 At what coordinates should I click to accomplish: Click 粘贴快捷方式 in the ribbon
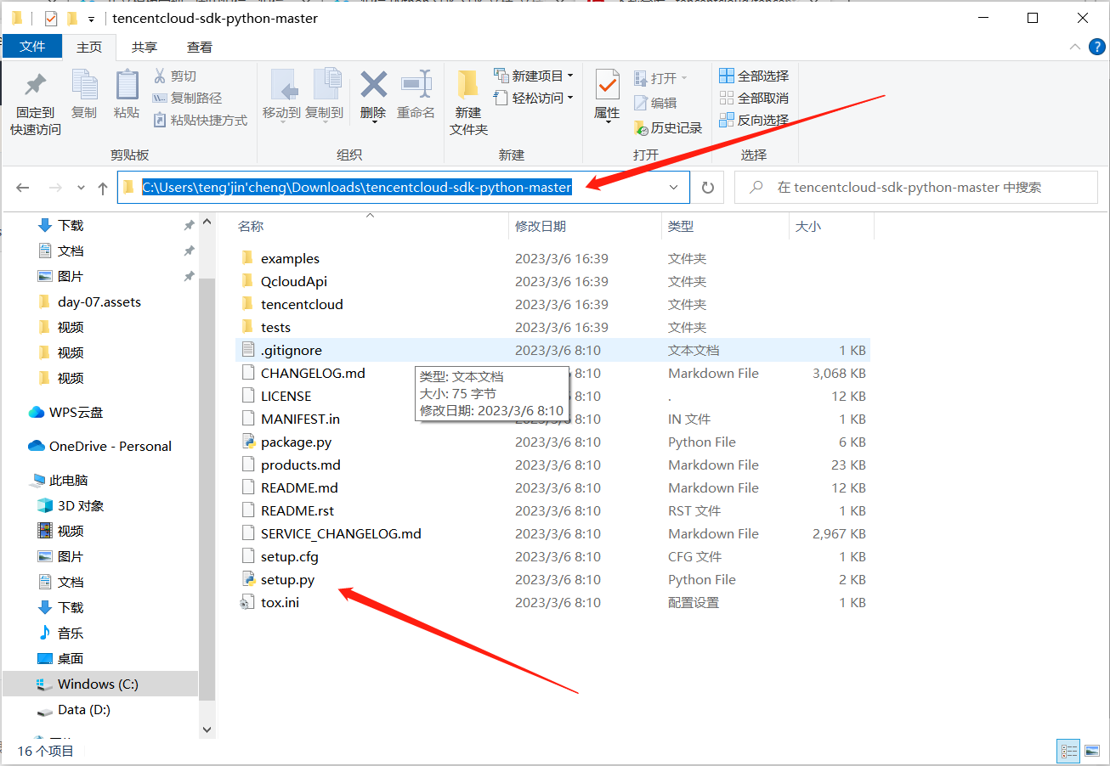click(200, 121)
